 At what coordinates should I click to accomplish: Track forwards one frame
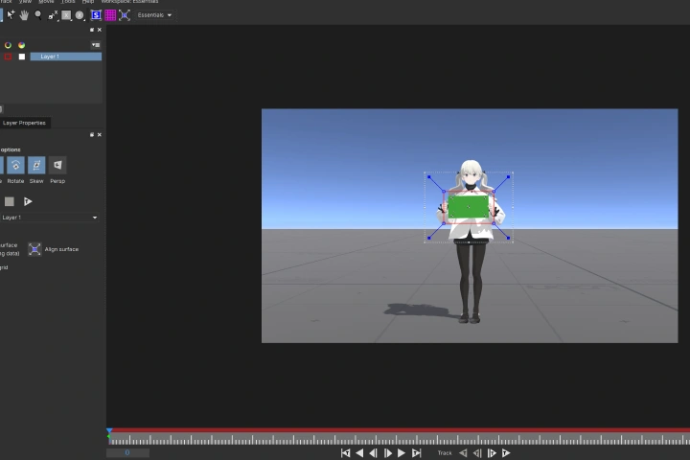[x=492, y=453]
